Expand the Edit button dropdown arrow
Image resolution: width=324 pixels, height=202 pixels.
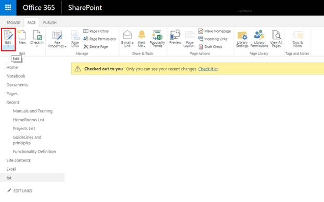click(8, 46)
